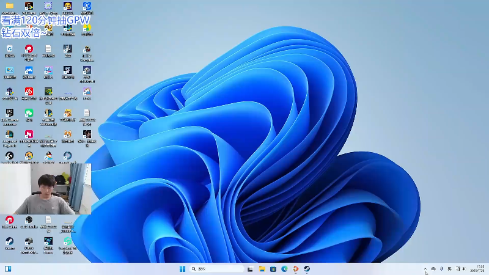489x275 pixels.
Task: Launch the pink Bilibili desktop shortcut
Action: click(29, 134)
